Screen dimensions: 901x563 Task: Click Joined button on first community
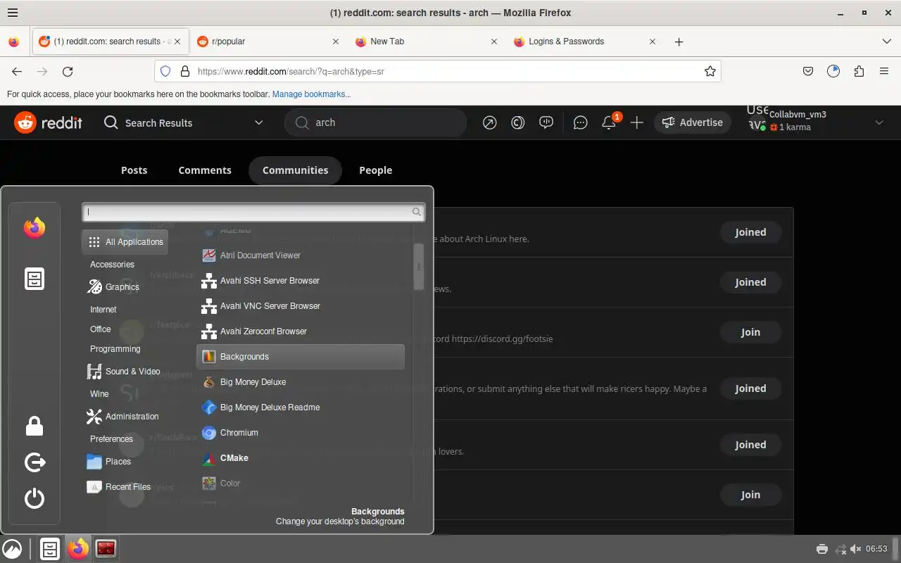[x=750, y=232]
